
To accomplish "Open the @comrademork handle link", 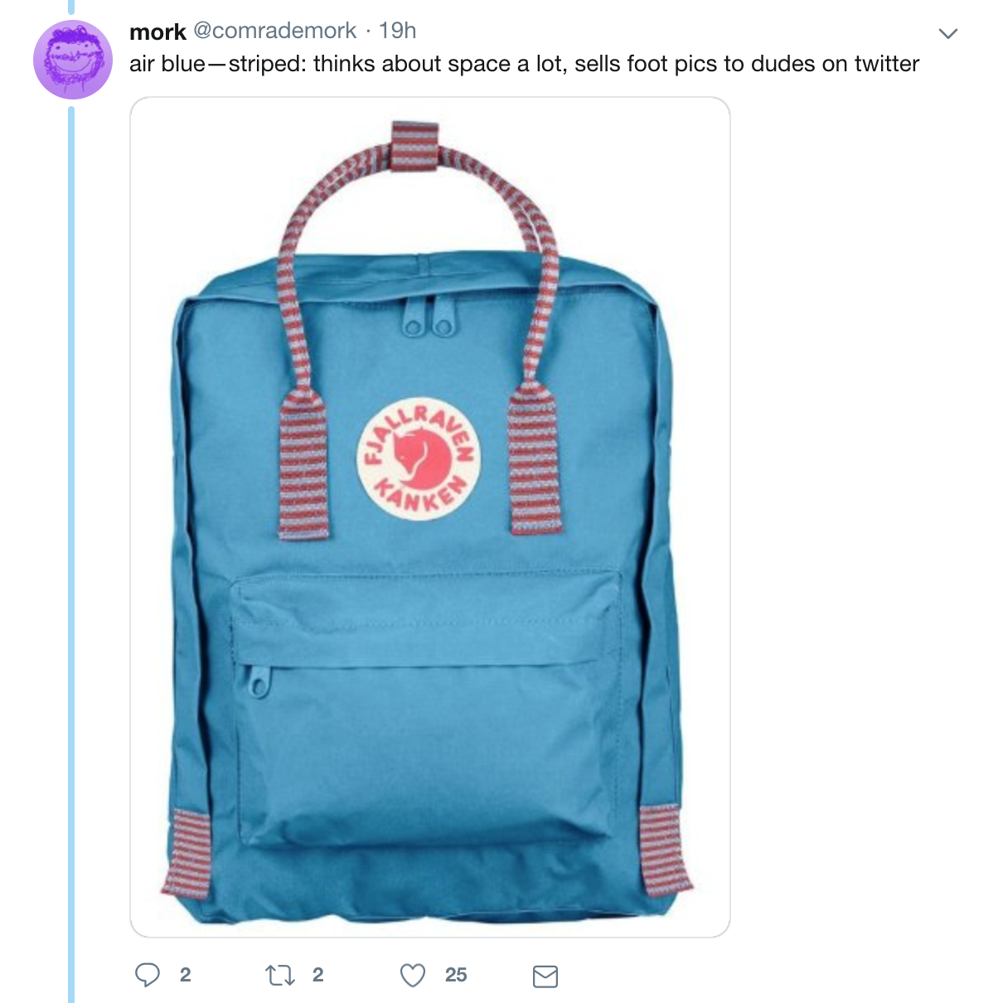I will pos(275,31).
